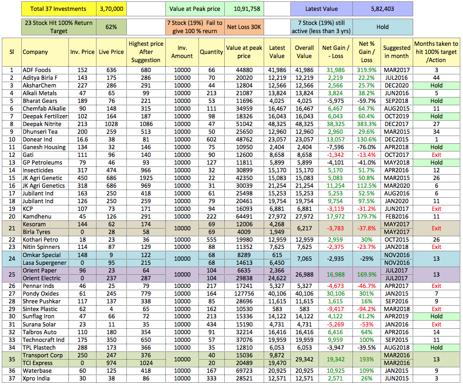
Task: Click the Hold cell in AksharChem row
Action: click(436, 85)
